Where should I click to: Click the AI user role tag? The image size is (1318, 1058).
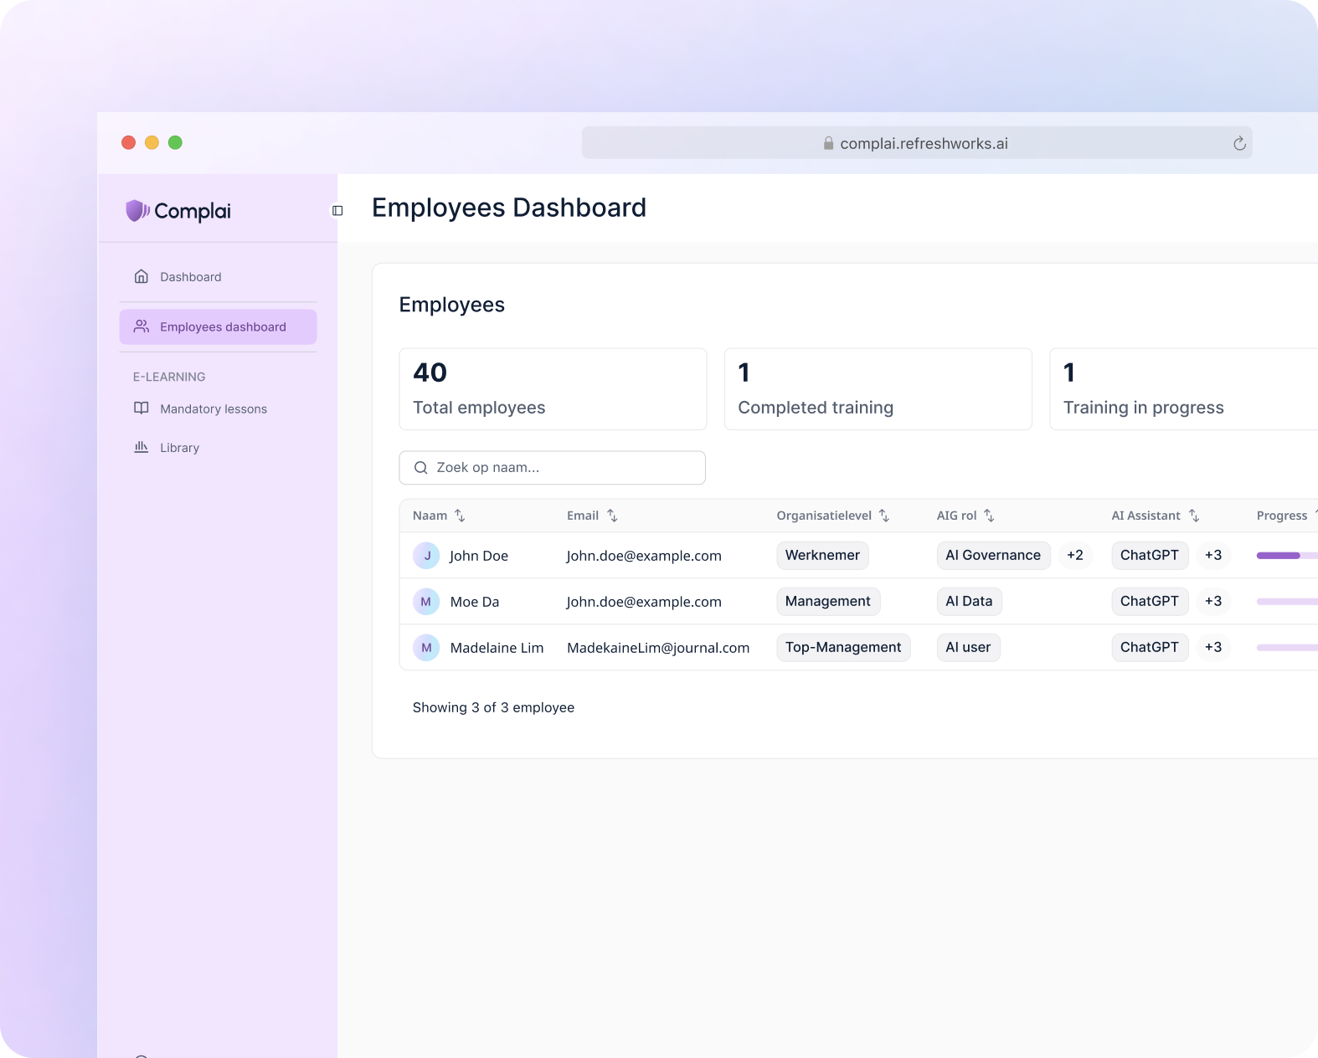[968, 647]
